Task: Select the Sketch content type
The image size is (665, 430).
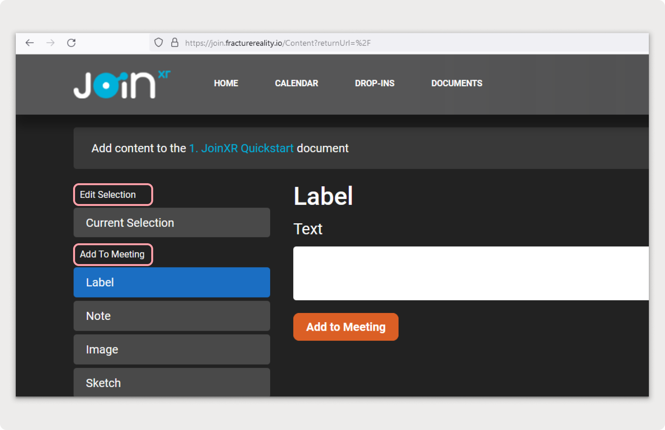Action: (171, 383)
